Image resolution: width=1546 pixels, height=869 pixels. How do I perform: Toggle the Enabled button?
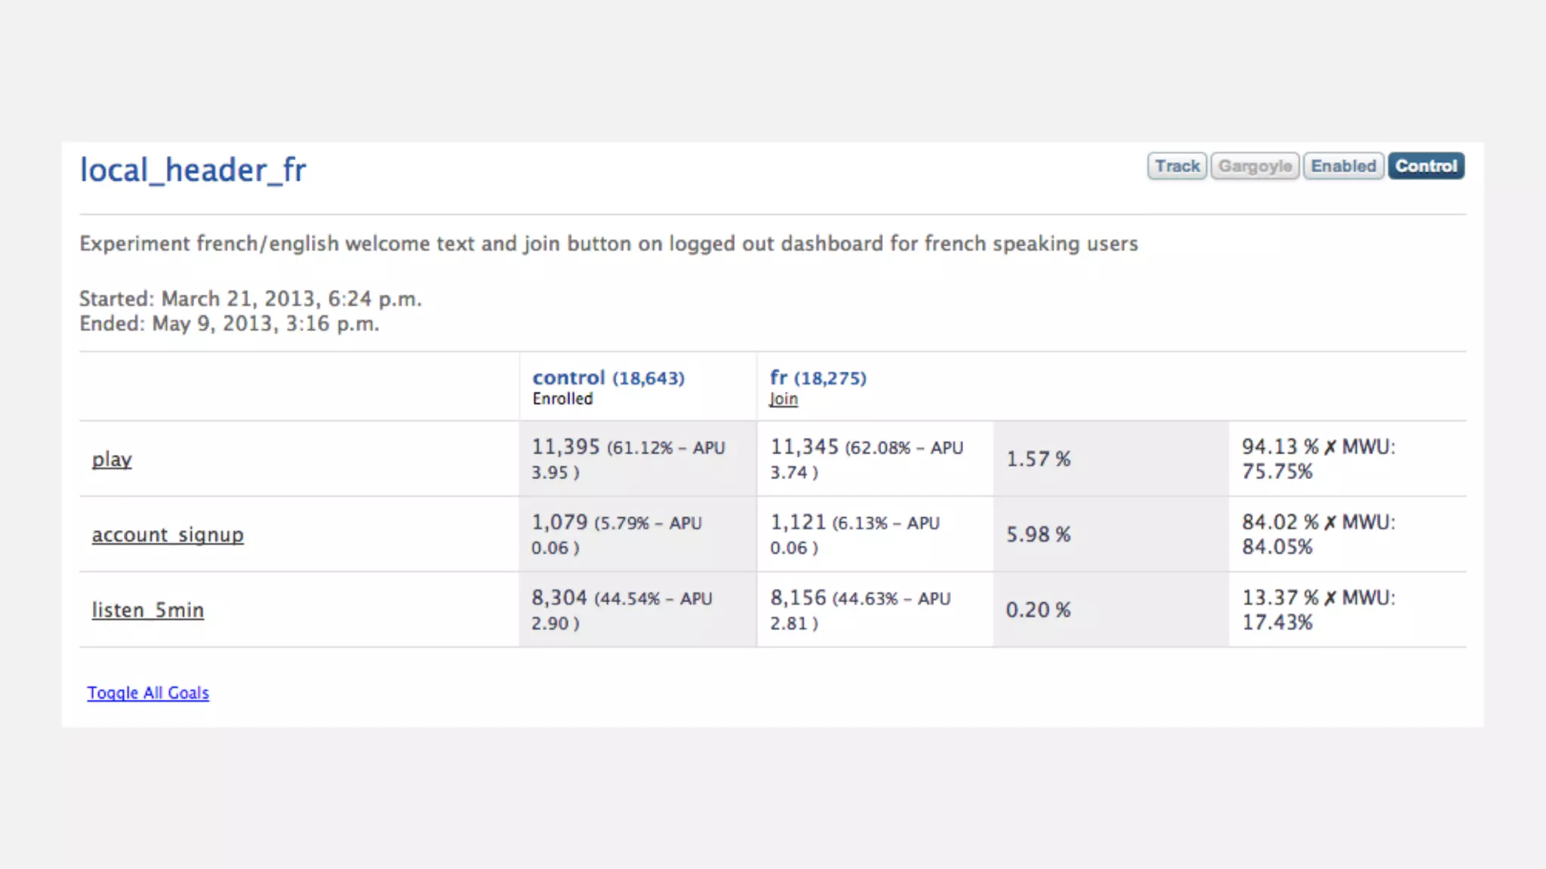click(x=1343, y=166)
